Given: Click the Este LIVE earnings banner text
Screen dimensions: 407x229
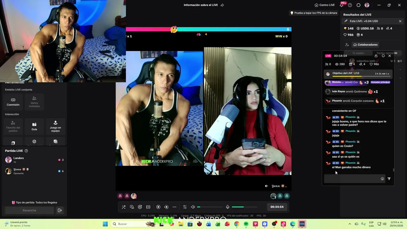Looking at the screenshot, I should click(364, 21).
